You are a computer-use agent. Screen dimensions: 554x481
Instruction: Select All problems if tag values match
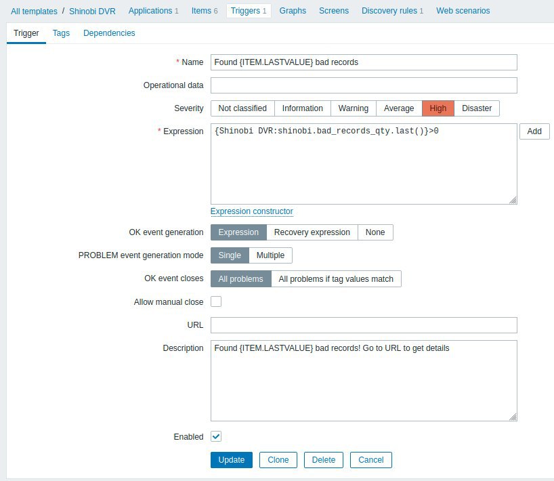[336, 279]
